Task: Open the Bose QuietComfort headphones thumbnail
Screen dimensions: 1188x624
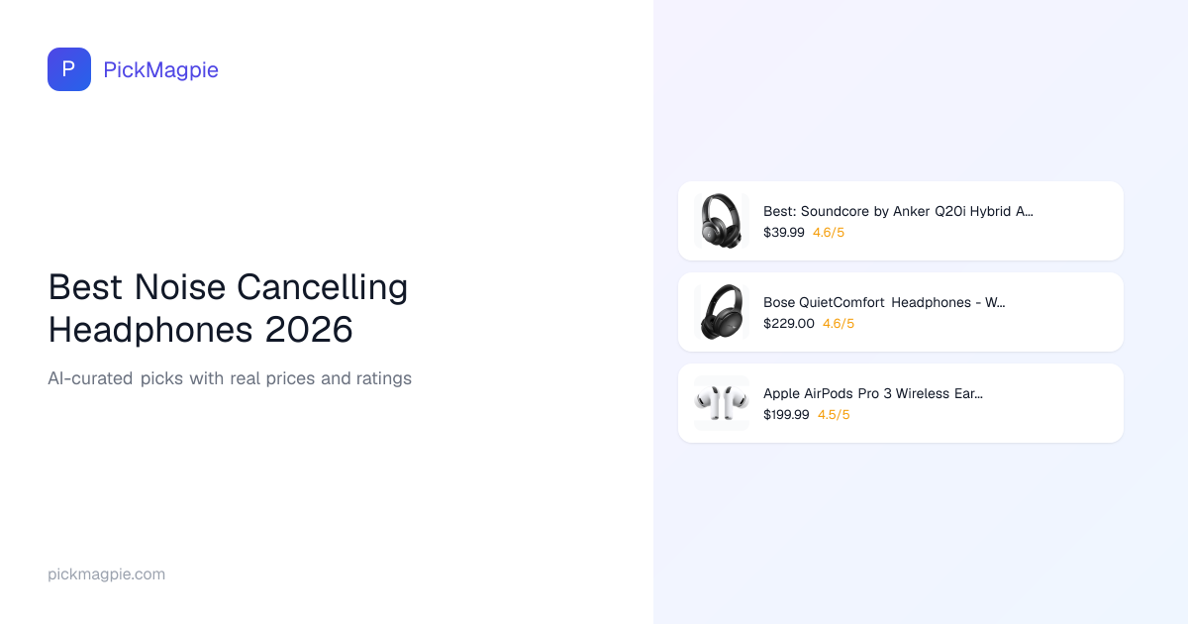Action: click(721, 312)
